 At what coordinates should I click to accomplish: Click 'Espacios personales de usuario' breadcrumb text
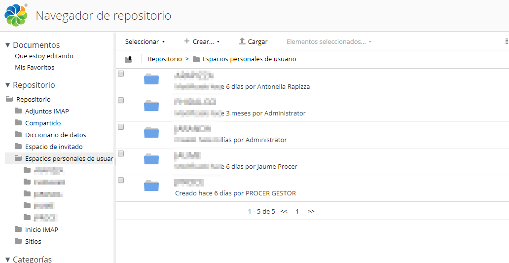click(x=249, y=59)
